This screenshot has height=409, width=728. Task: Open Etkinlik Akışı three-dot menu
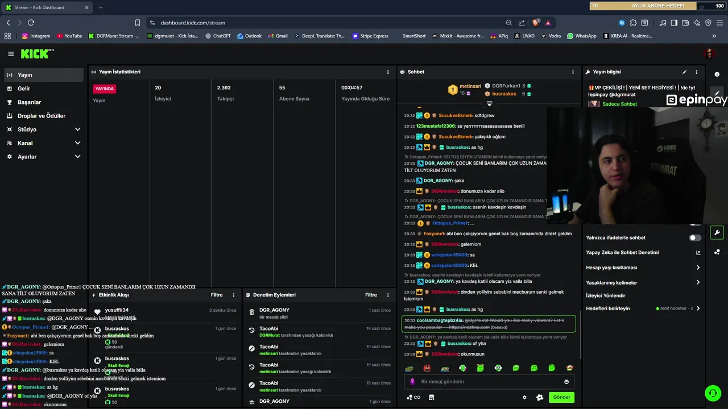[233, 295]
